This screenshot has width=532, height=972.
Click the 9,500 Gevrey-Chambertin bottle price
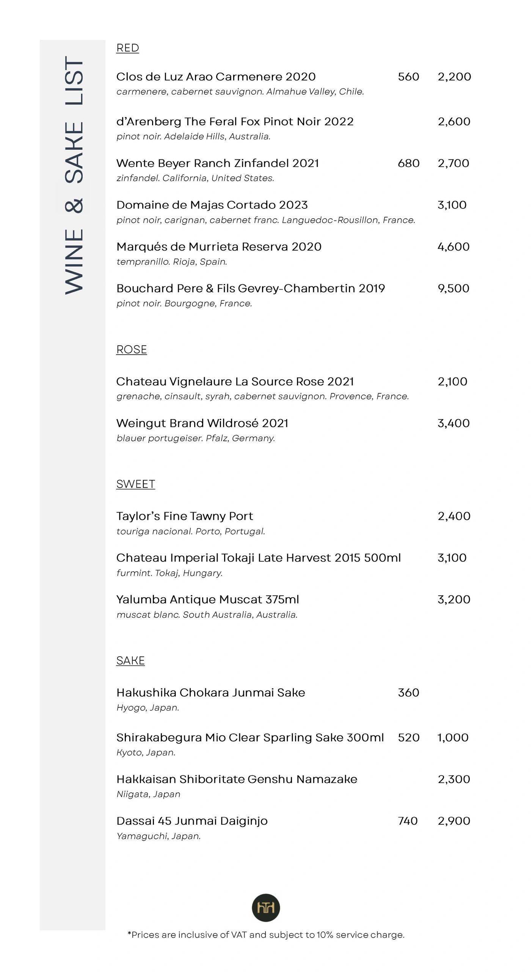point(453,289)
